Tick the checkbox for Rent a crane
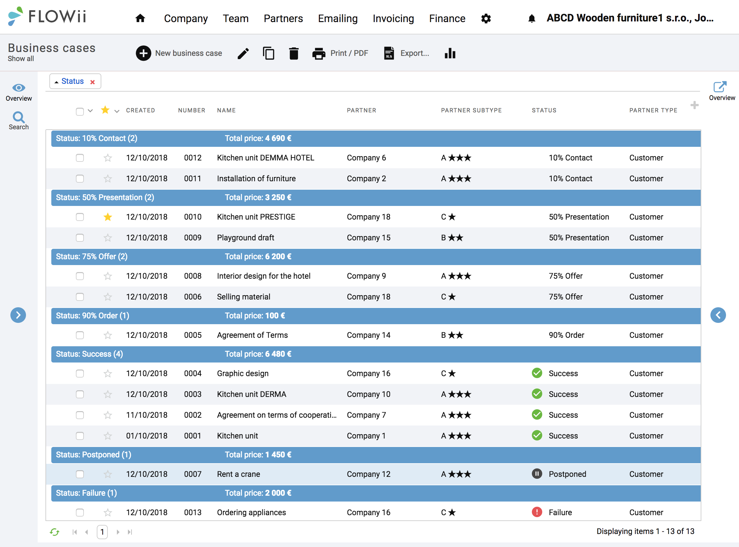Viewport: 739px width, 547px height. [80, 474]
